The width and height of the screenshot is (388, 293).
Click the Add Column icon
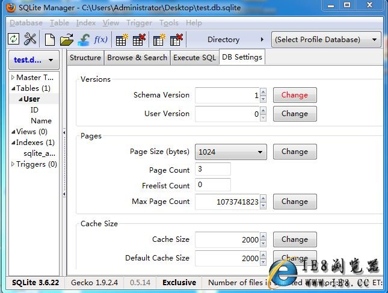click(159, 40)
